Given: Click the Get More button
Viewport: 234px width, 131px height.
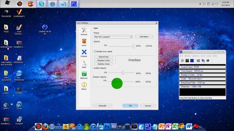Looking at the screenshot, I should (144, 37).
